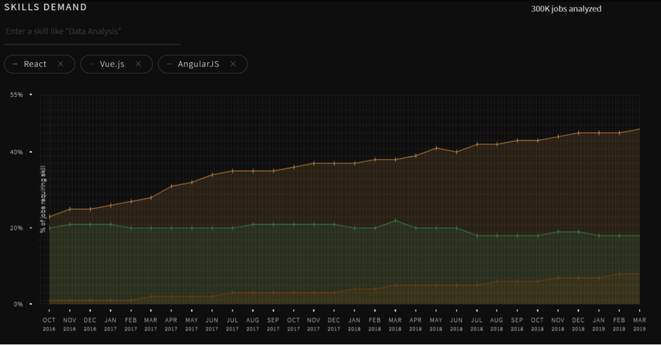Select React data point at October 2016
This screenshot has height=345, width=661.
49,217
